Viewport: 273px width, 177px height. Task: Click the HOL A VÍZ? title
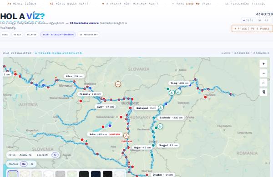pyautogui.click(x=22, y=16)
